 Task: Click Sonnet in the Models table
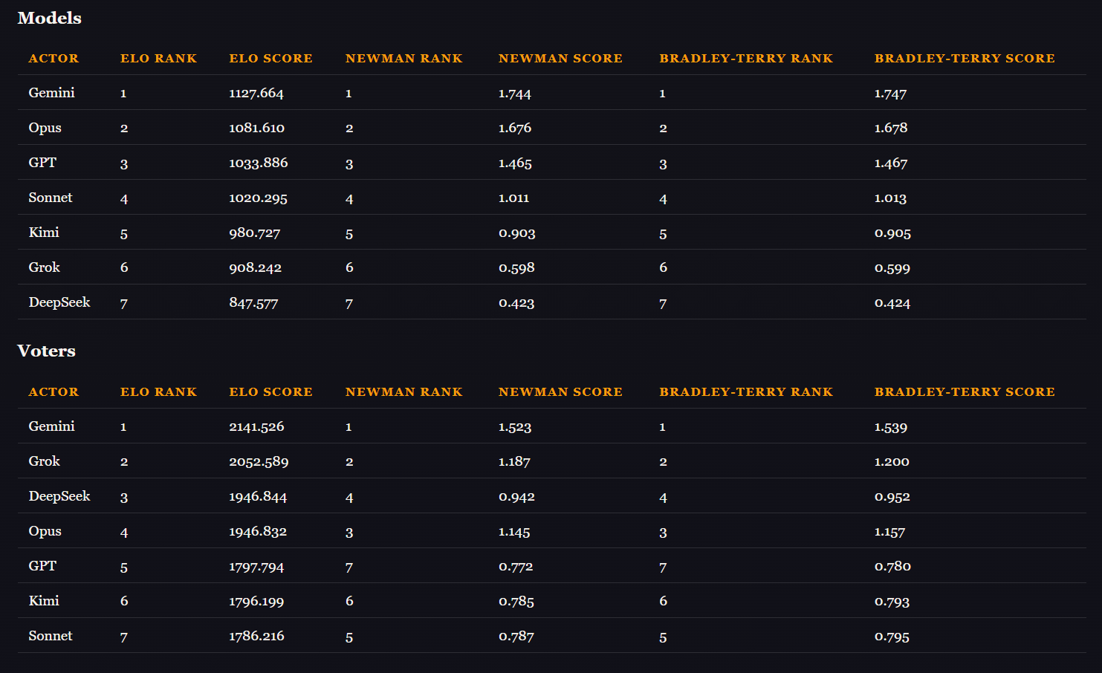pyautogui.click(x=51, y=198)
